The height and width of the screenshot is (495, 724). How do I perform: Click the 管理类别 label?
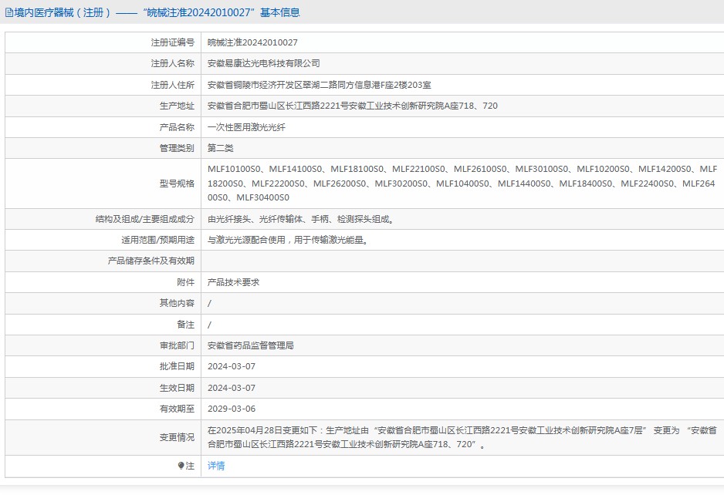178,148
